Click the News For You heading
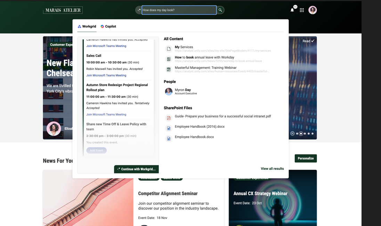381x226 pixels. point(58,161)
